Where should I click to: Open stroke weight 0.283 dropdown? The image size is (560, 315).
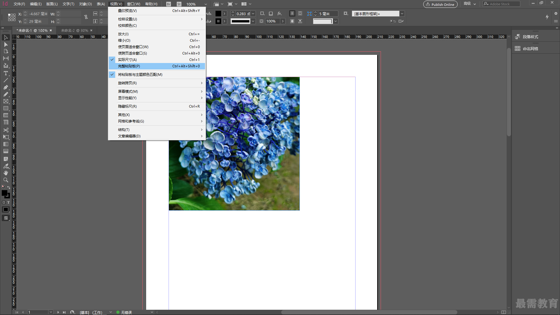click(x=253, y=13)
